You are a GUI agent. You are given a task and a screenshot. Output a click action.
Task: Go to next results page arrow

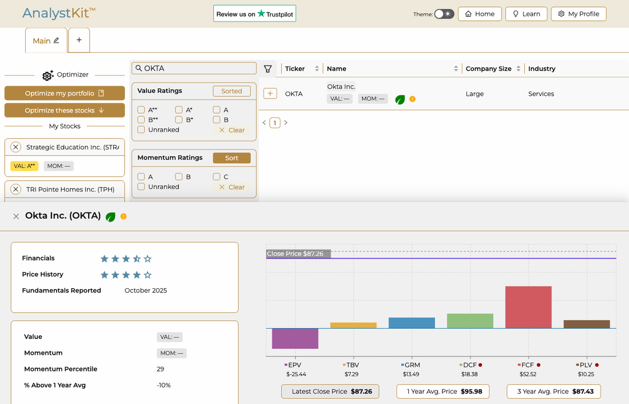click(x=286, y=123)
